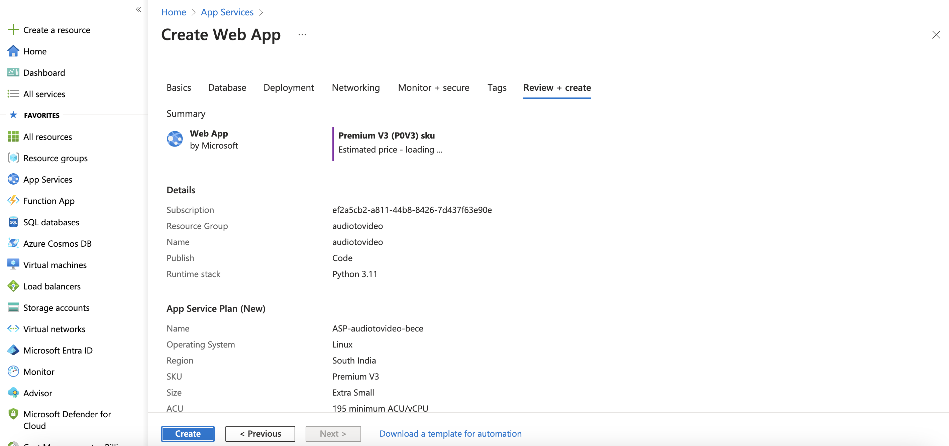Switch to the Database tab

point(227,87)
